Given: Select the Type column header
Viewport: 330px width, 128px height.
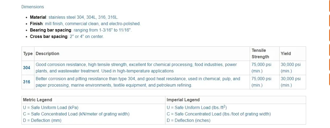Looking at the screenshot, I should (x=28, y=54).
